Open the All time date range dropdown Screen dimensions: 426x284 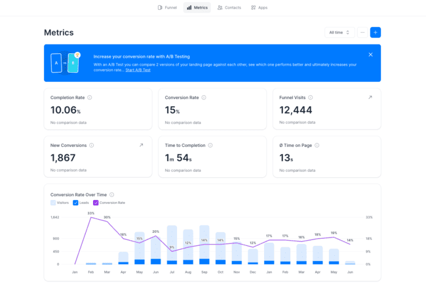point(339,32)
